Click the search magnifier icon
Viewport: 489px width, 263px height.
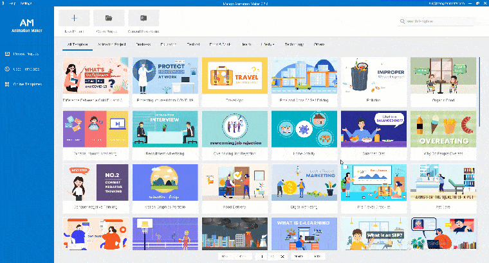[x=403, y=21]
